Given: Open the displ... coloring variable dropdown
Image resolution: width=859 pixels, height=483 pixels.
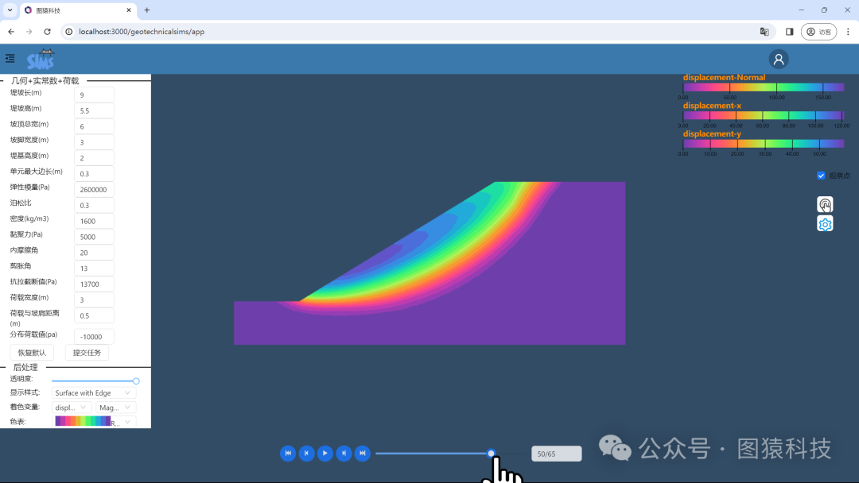Looking at the screenshot, I should [x=72, y=408].
